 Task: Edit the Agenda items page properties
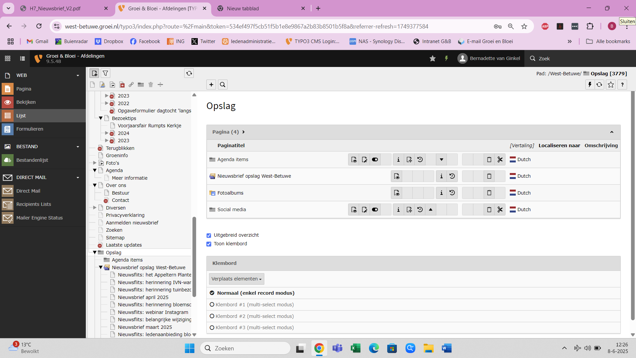[364, 160]
